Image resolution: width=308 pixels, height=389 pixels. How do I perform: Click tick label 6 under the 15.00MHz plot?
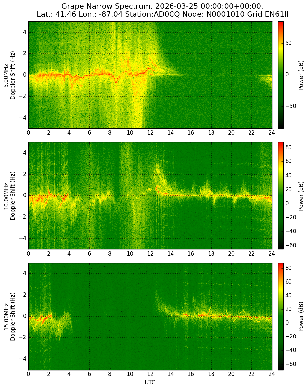point(89,374)
